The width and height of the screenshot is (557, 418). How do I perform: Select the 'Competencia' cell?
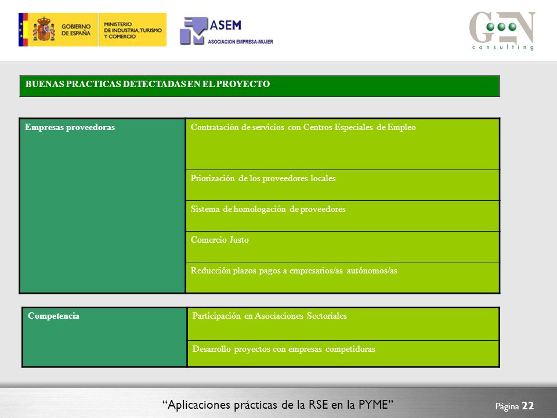click(104, 337)
